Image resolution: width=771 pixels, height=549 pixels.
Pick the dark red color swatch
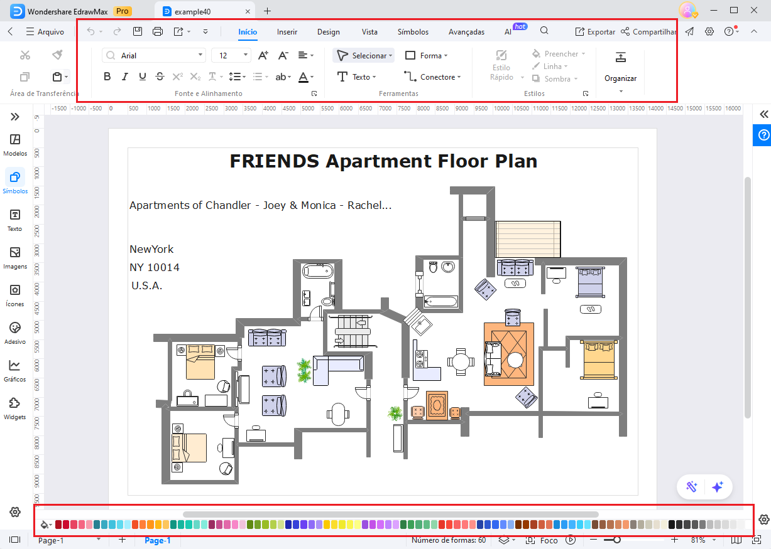click(59, 524)
